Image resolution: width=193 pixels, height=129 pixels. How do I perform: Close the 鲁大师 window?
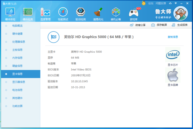click(187, 3)
